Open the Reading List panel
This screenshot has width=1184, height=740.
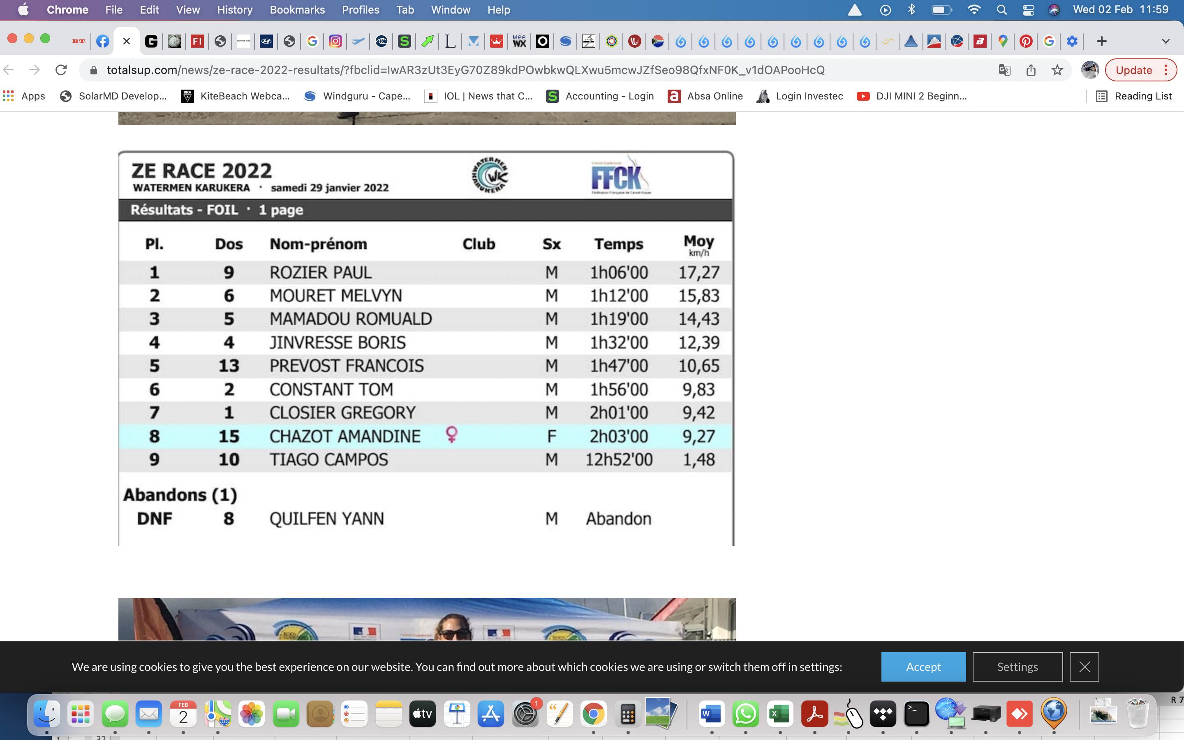point(1134,96)
